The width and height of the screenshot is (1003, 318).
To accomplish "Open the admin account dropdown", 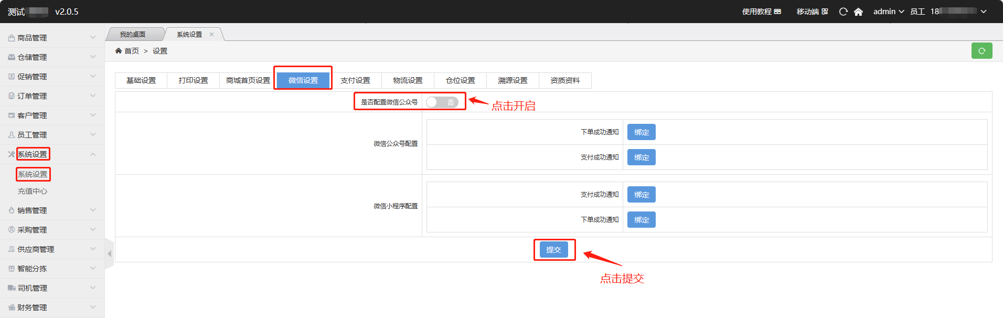I will pos(888,12).
